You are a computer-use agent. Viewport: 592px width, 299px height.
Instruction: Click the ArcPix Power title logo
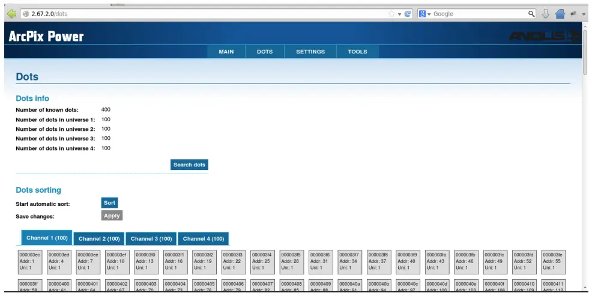[46, 36]
